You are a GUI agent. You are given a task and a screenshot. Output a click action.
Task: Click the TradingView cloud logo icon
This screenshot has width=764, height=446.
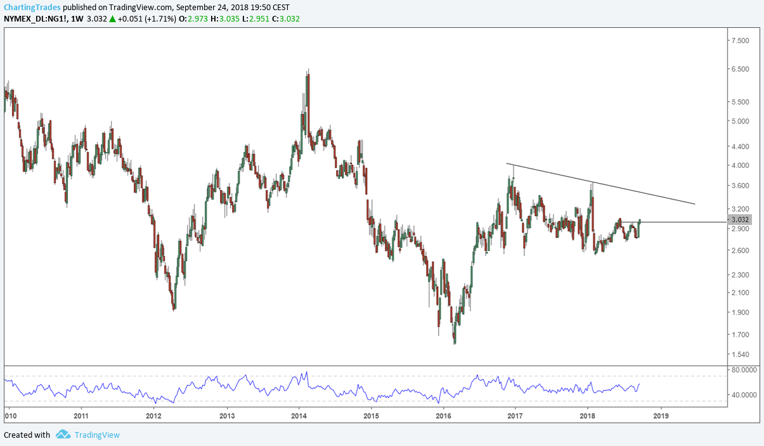tap(62, 435)
